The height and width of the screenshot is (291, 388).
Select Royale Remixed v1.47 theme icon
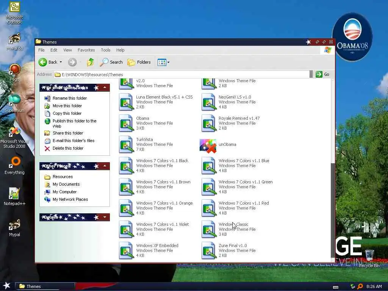209,123
